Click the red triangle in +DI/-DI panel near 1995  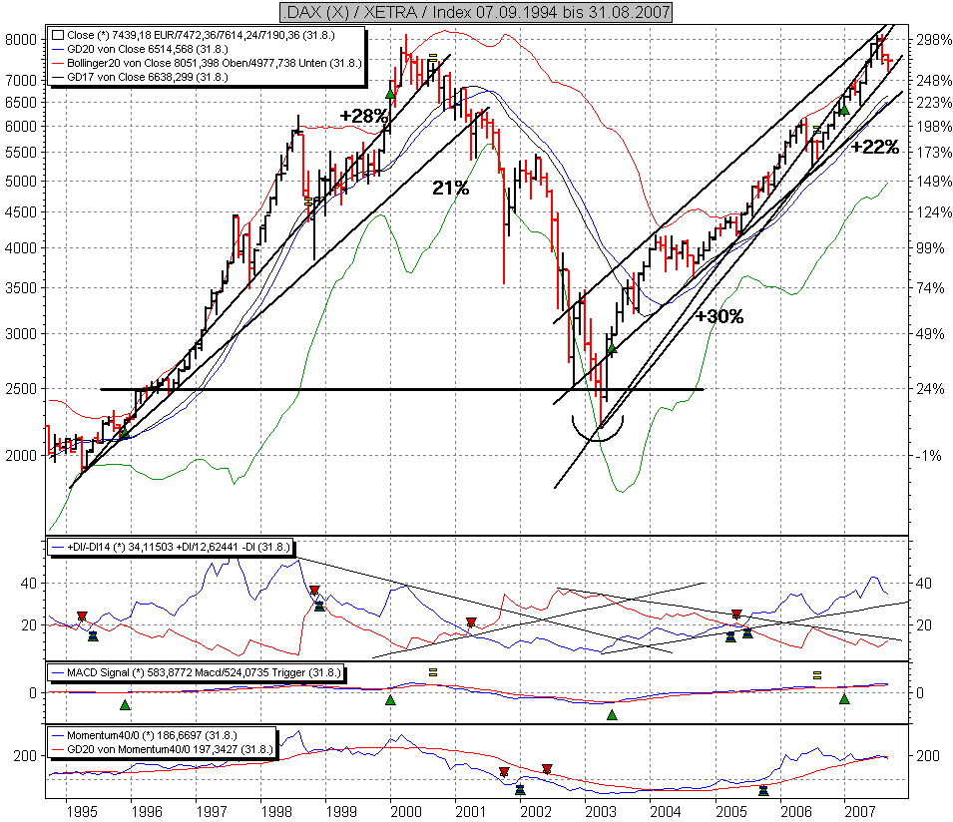[82, 616]
